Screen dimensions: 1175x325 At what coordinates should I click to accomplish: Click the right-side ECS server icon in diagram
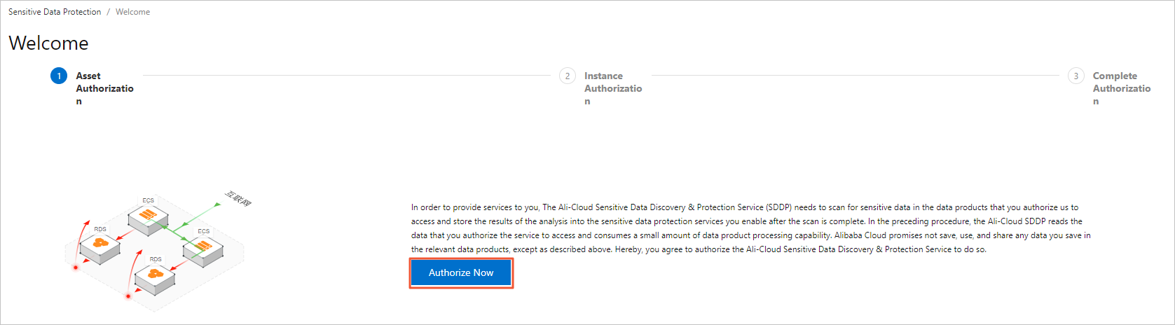(x=203, y=247)
